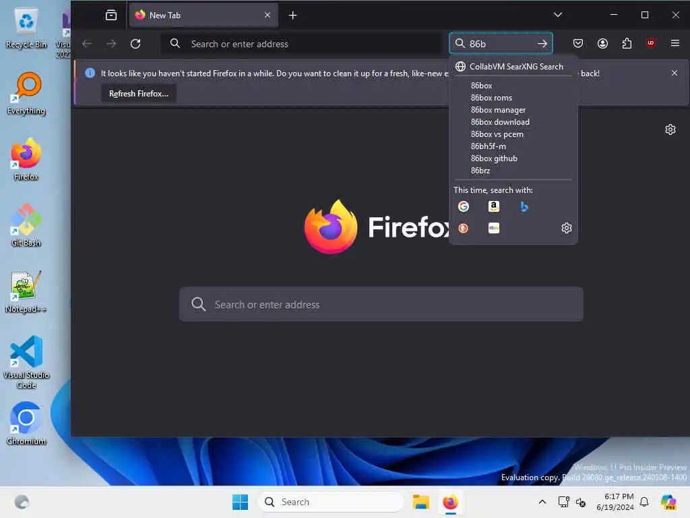
Task: Open Notepad++ desktop shortcut
Action: 26,292
